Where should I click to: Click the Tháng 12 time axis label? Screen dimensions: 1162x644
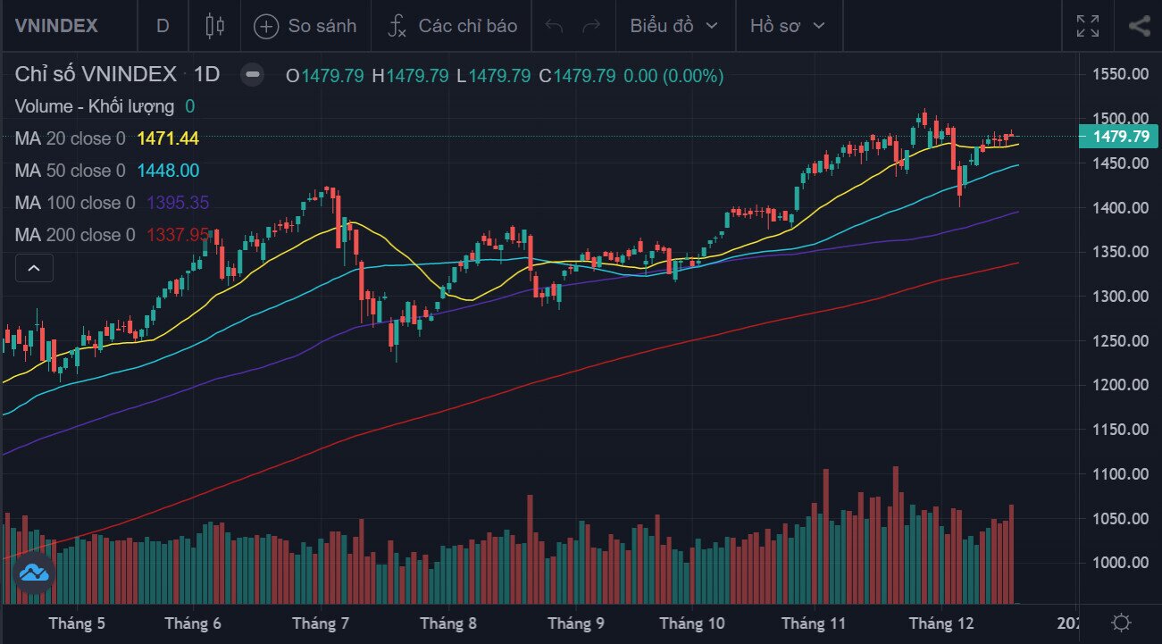(x=940, y=623)
